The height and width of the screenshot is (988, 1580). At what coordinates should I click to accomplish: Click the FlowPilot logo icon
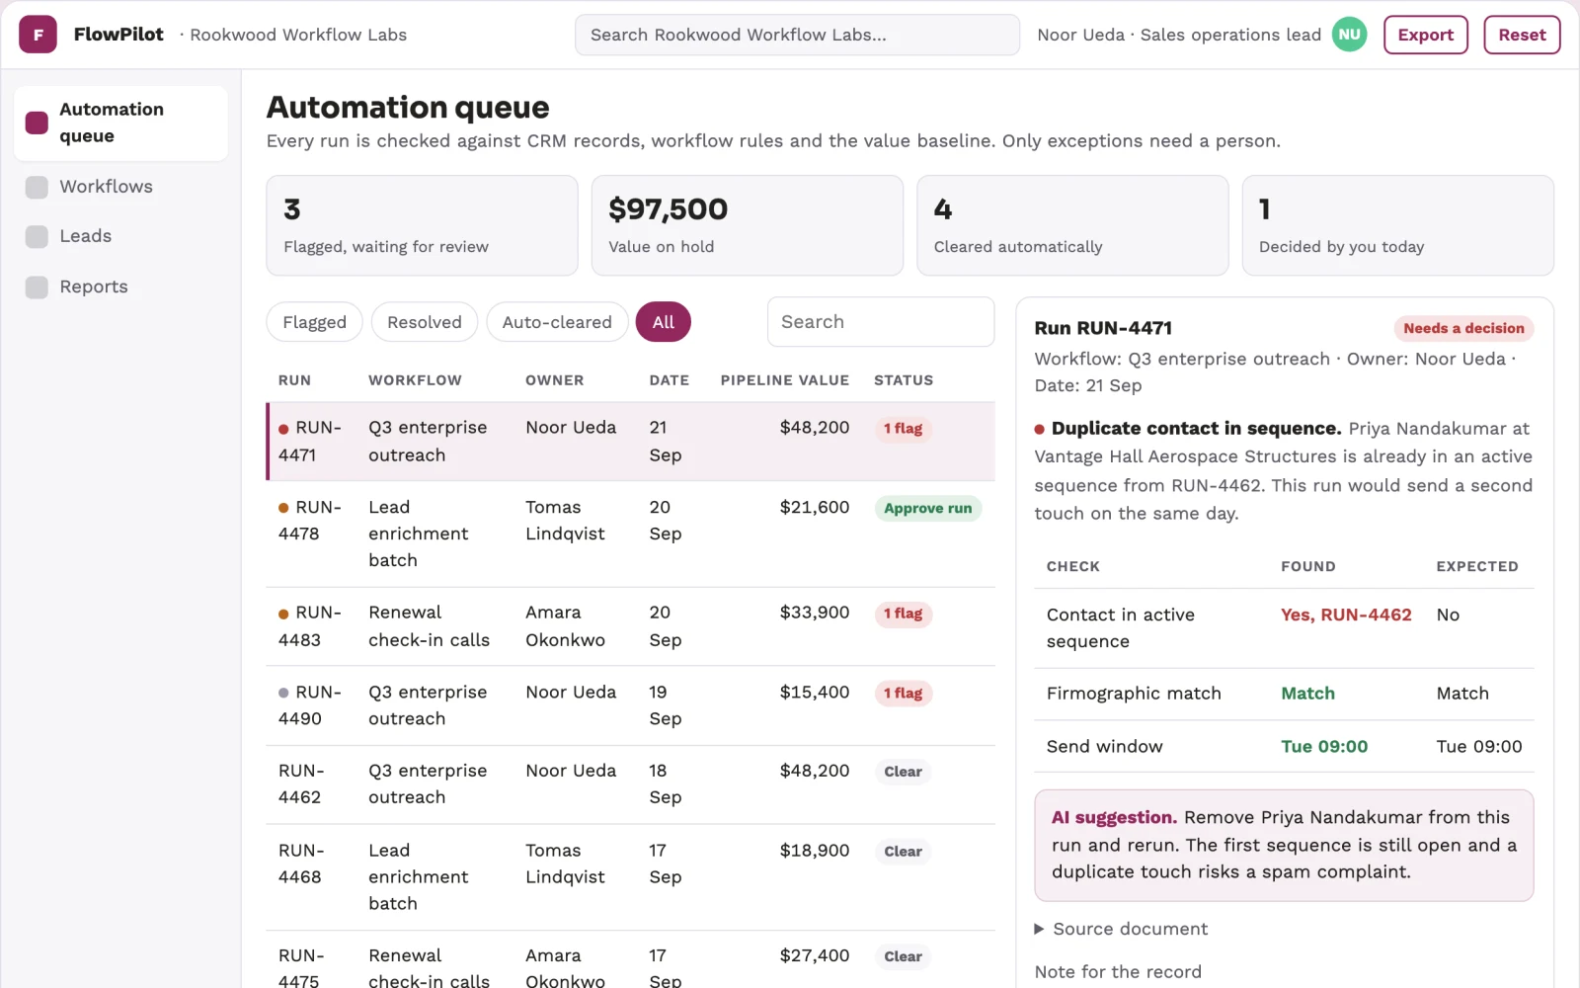38,35
